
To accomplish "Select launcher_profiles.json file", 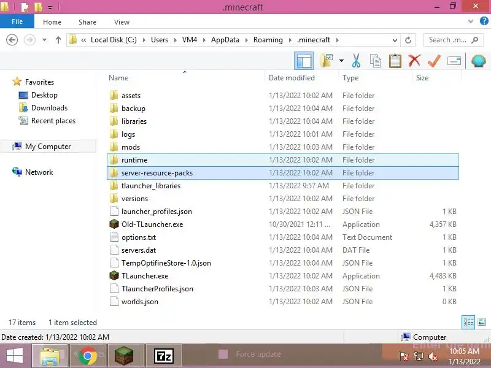I will pyautogui.click(x=283, y=212).
